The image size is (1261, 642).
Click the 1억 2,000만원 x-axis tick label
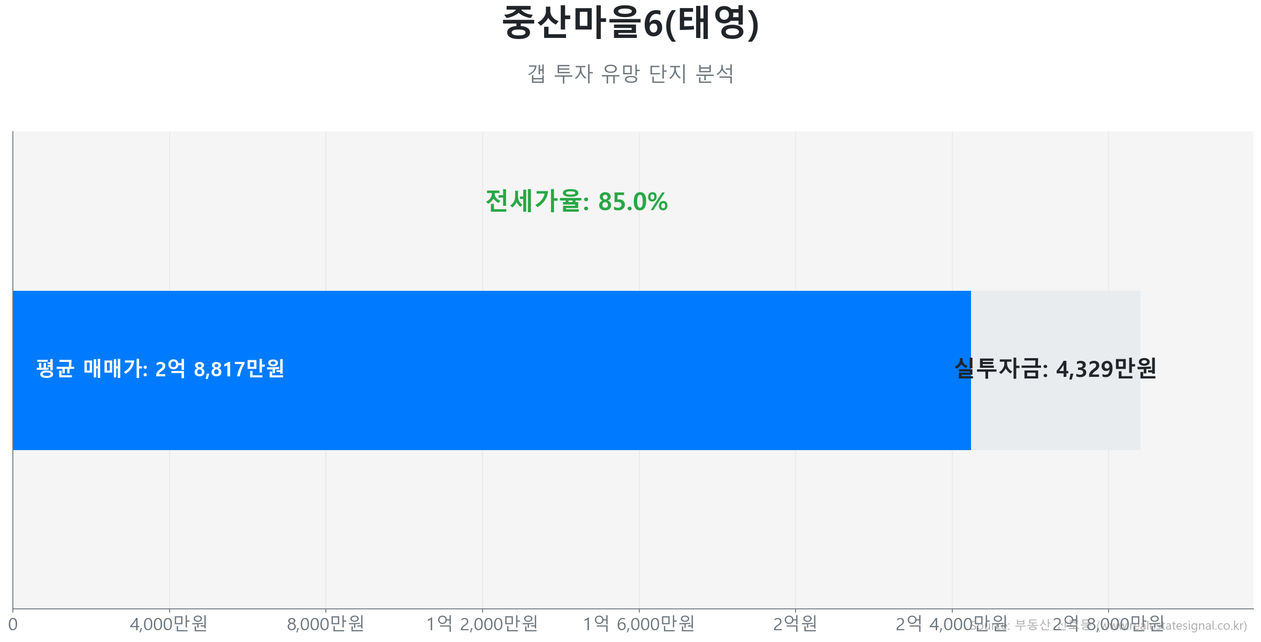[482, 624]
